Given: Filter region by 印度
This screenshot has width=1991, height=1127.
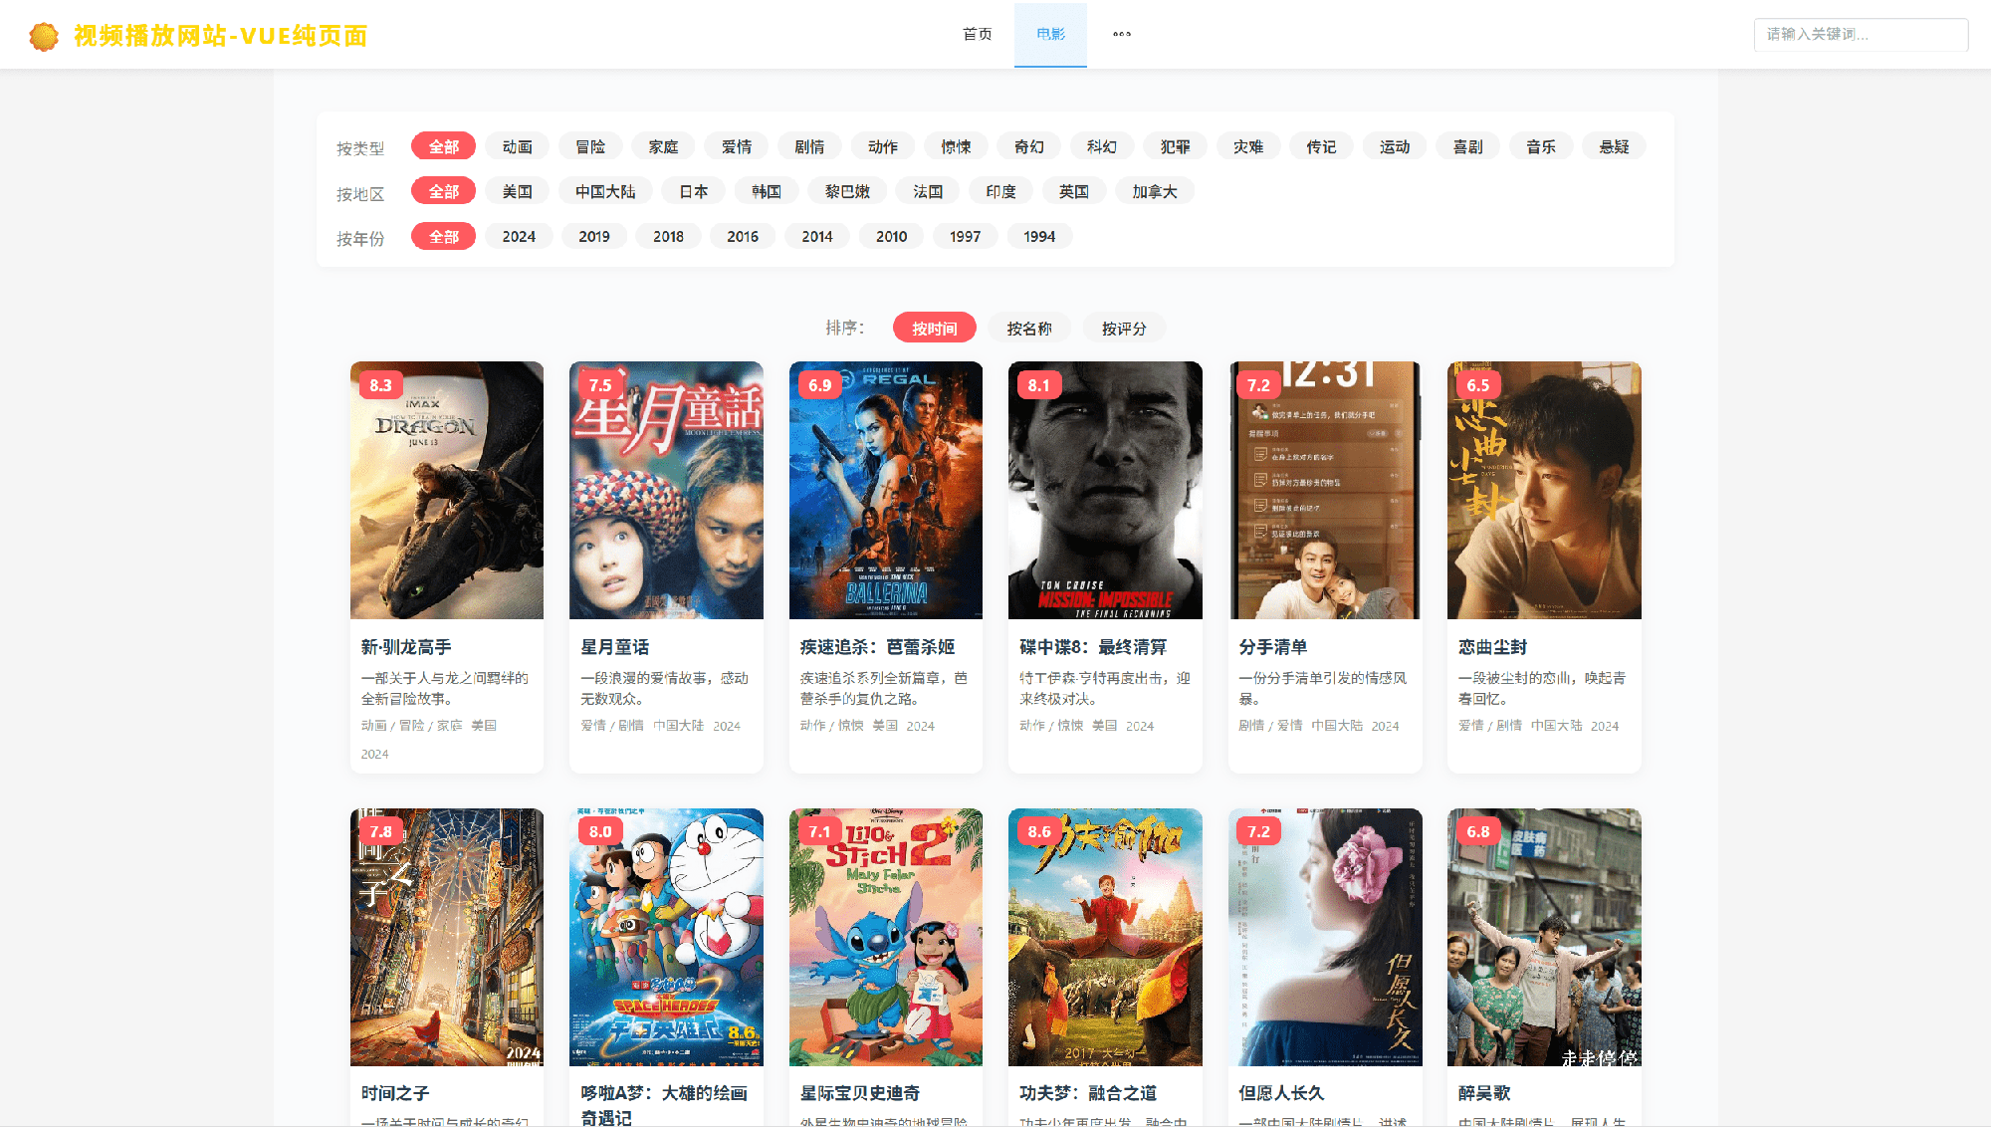Looking at the screenshot, I should [1001, 191].
